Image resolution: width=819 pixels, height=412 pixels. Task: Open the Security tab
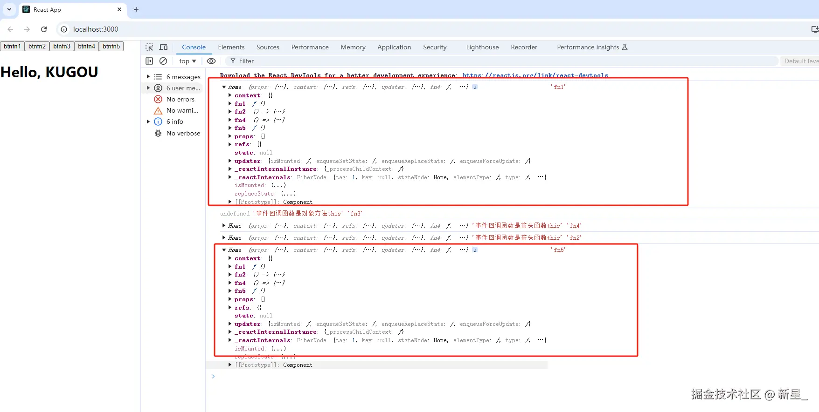coord(435,47)
